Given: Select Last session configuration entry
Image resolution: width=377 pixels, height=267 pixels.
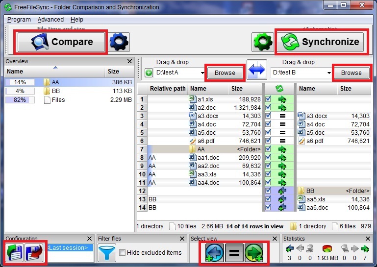Looking at the screenshot, I should (x=69, y=247).
